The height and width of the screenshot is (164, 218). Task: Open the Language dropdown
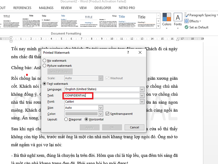[142, 89]
